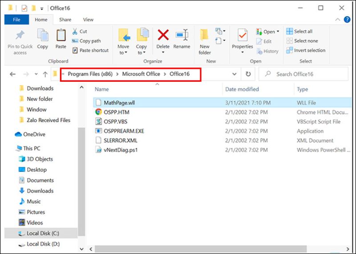Select the OSPP.HTM file
The height and width of the screenshot is (254, 356).
point(222,112)
